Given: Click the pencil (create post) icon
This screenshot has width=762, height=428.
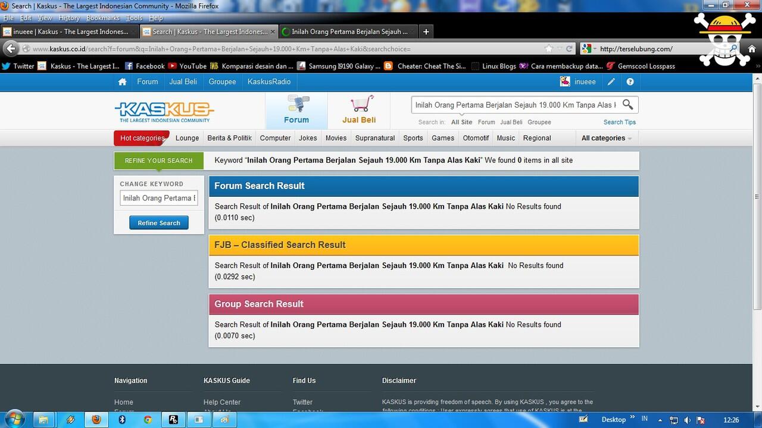Looking at the screenshot, I should point(611,82).
